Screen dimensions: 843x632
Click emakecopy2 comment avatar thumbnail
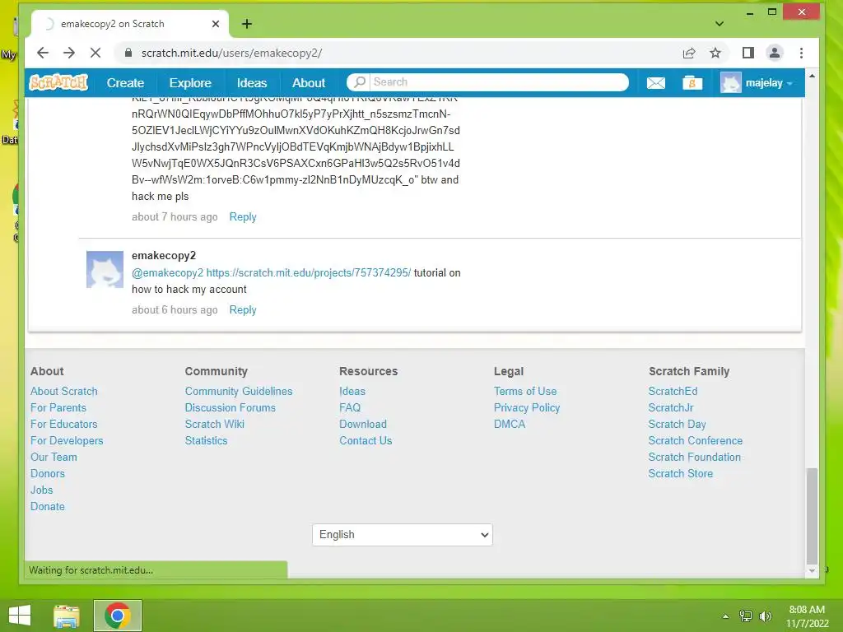click(x=105, y=269)
